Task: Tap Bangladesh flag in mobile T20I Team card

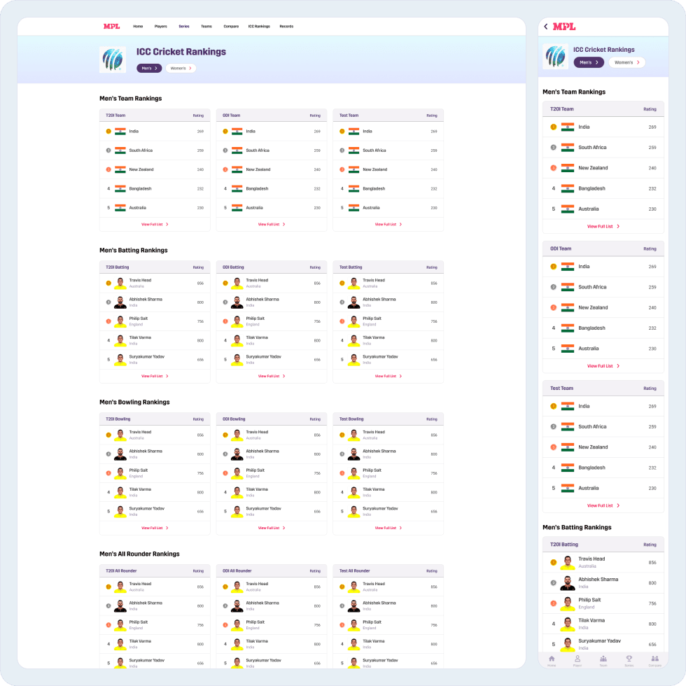Action: [x=568, y=188]
